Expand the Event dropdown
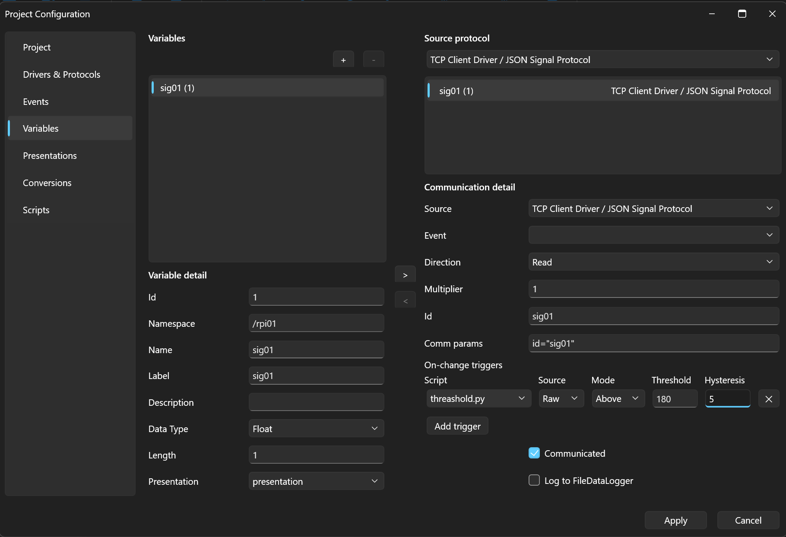This screenshot has width=786, height=537. pyautogui.click(x=654, y=235)
